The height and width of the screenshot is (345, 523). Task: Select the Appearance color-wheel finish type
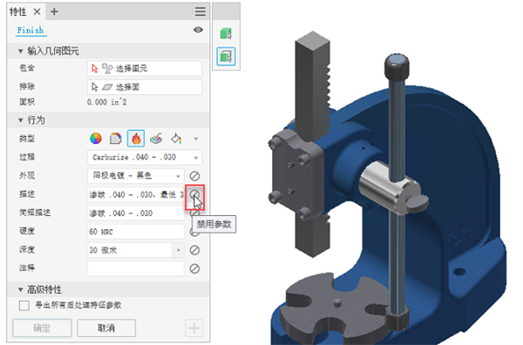96,139
